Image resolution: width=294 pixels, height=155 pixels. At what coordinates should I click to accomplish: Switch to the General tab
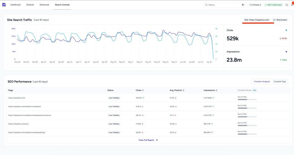[x=30, y=5]
